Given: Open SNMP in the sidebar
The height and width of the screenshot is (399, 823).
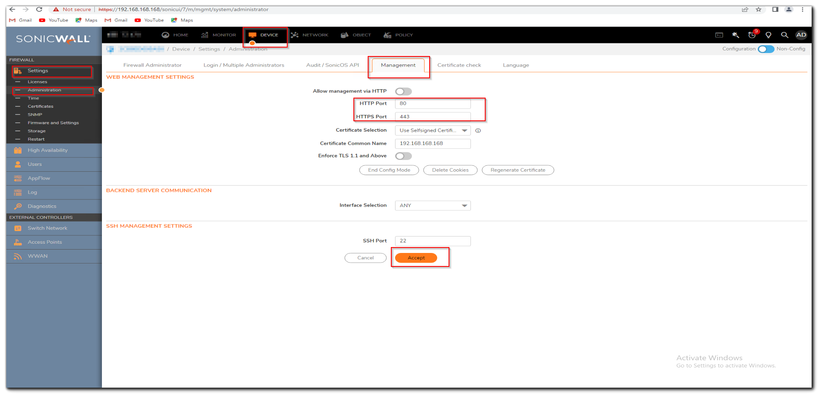Looking at the screenshot, I should pos(35,114).
